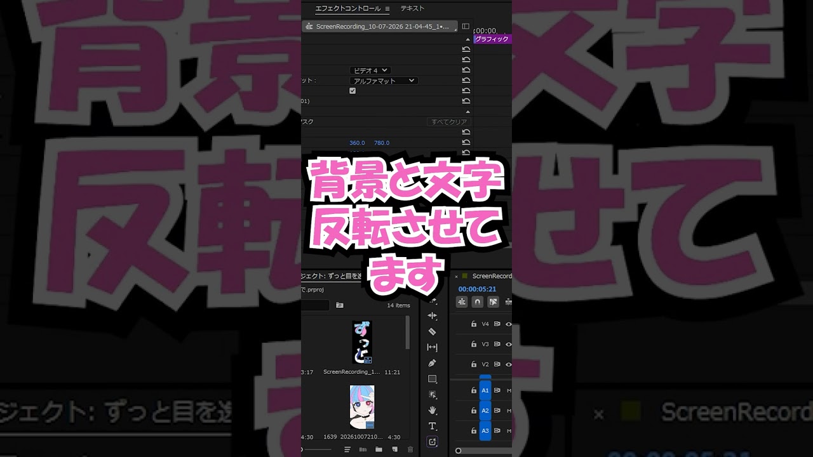The height and width of the screenshot is (457, 813).
Task: Reset parameter beside ビデオ 4 dropdown
Action: 466,70
